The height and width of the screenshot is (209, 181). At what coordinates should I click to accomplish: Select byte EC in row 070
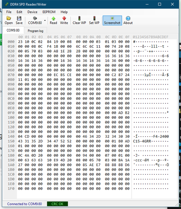[56, 75]
